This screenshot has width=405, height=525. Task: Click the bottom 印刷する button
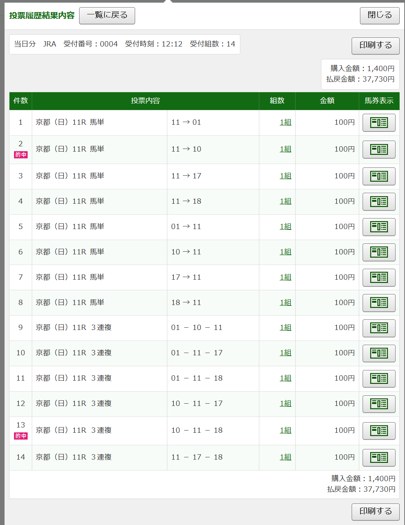[375, 511]
